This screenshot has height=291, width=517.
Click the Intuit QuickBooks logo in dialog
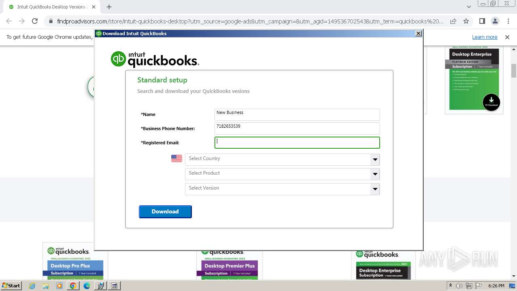(x=155, y=59)
